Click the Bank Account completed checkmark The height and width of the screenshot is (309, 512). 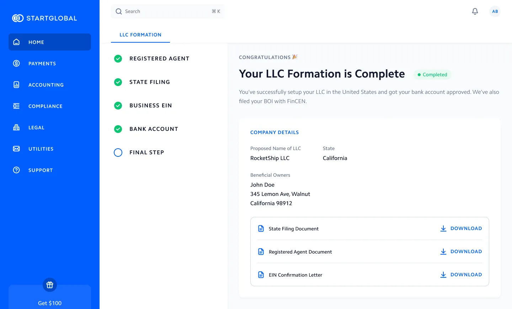118,129
